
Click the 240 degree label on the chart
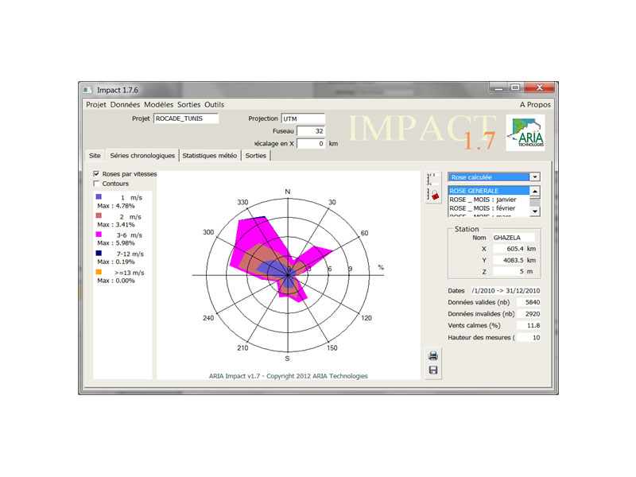(x=208, y=318)
